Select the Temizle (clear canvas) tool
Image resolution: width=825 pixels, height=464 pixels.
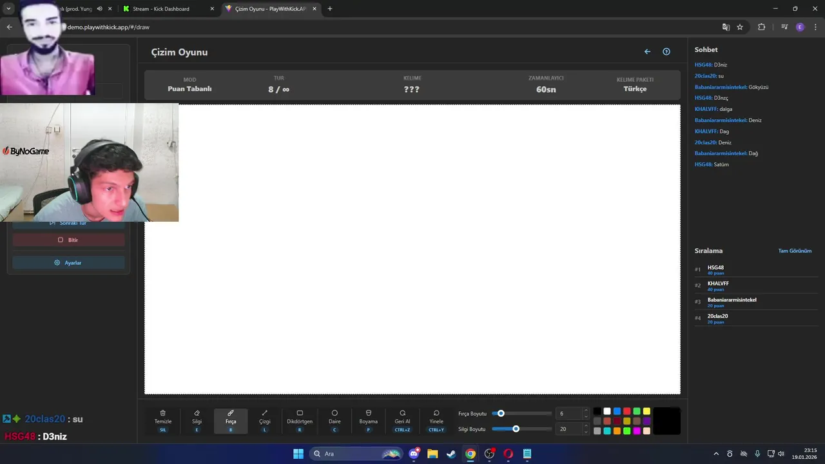(163, 421)
